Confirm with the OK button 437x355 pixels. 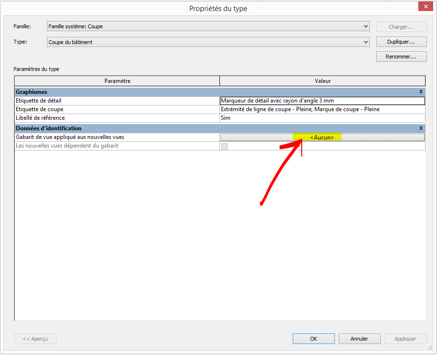313,339
